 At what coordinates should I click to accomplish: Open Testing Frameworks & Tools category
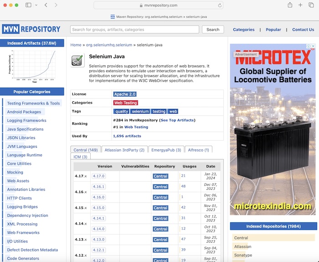(33, 103)
